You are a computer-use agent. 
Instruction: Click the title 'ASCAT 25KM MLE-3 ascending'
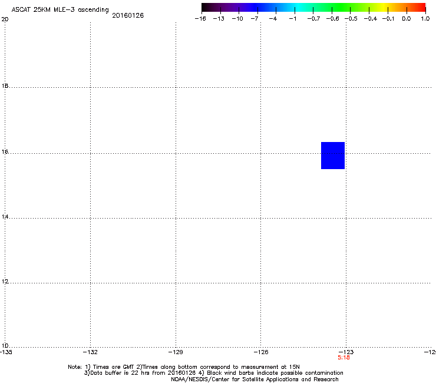[x=60, y=10]
